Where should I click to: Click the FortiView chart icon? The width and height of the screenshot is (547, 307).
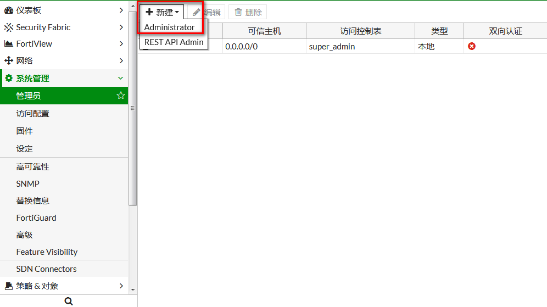(9, 44)
